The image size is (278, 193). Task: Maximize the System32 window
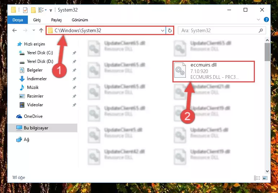tap(245, 10)
